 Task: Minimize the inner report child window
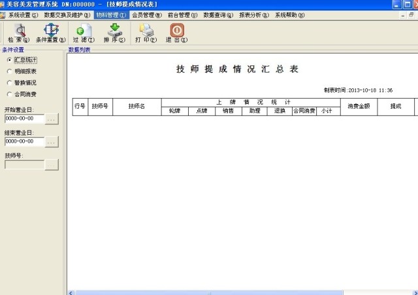[x=402, y=16]
